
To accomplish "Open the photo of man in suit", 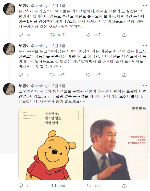I will 115,144.
